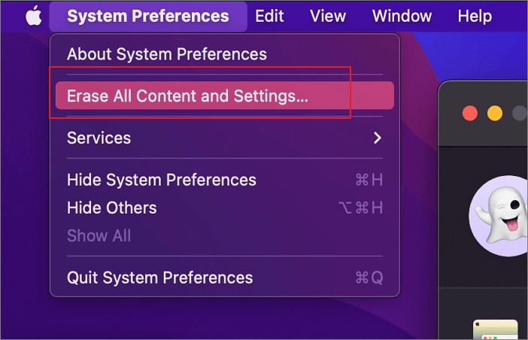Open the Window menu

coord(402,16)
